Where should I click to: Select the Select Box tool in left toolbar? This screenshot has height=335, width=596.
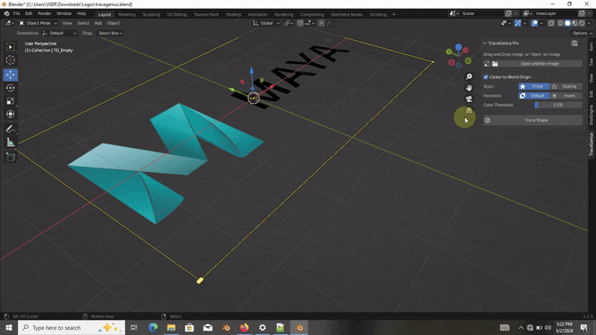click(10, 47)
